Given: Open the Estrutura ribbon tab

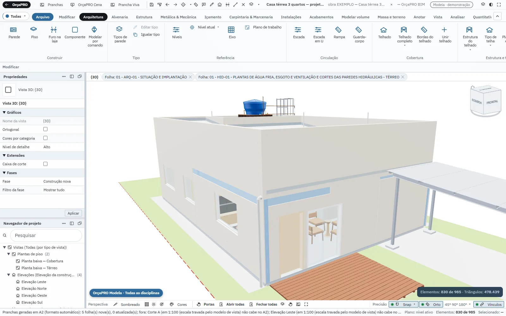Looking at the screenshot, I should pyautogui.click(x=144, y=17).
